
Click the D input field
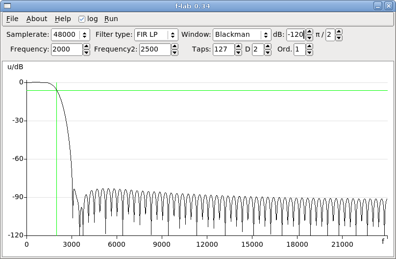click(x=258, y=49)
